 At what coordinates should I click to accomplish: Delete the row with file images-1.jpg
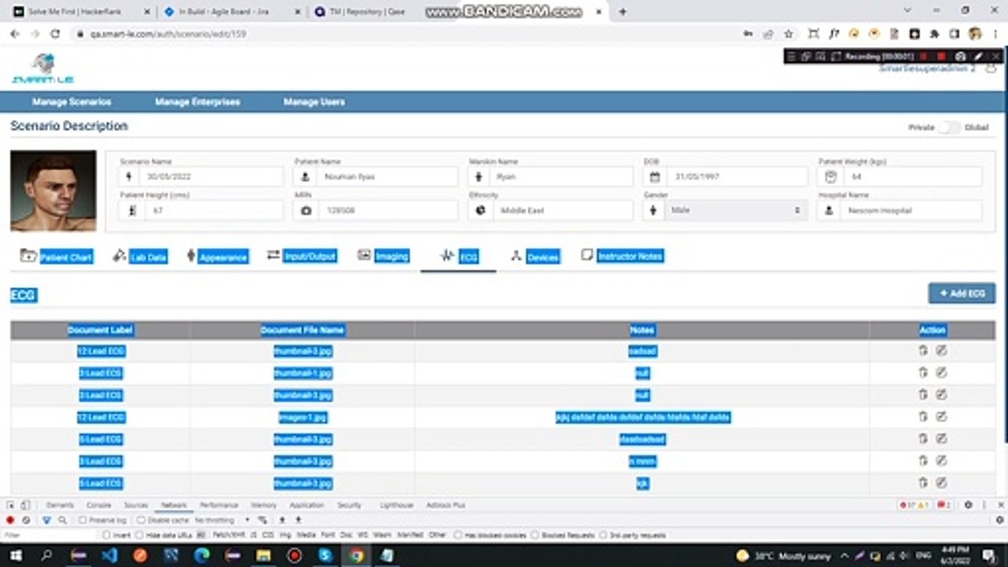pos(923,417)
